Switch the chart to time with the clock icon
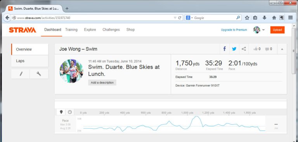 pyautogui.click(x=70, y=112)
